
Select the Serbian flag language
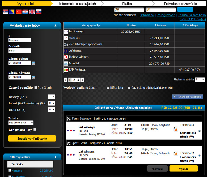coord(5,12)
